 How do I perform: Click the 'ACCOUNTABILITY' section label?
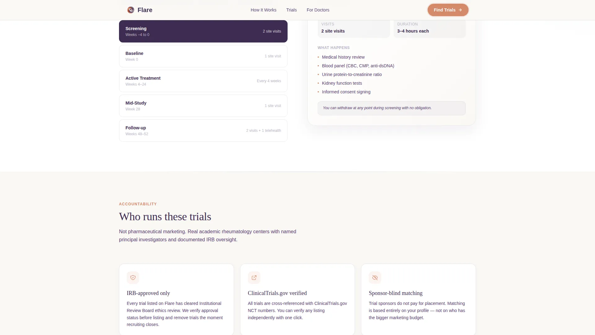(x=138, y=204)
